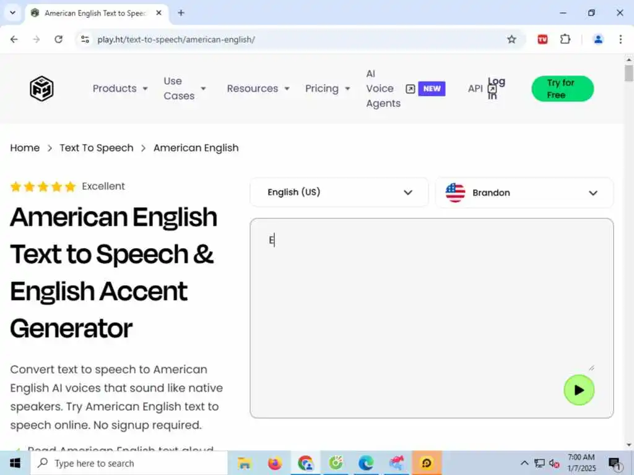634x475 pixels.
Task: Click the five-star rating
Action: tap(43, 187)
